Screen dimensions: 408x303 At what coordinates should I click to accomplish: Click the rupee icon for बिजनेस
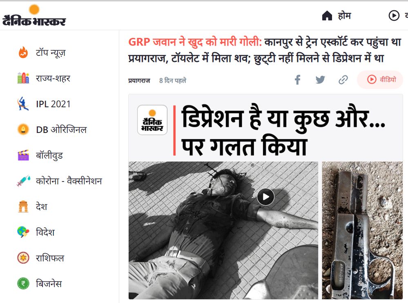pos(23,283)
